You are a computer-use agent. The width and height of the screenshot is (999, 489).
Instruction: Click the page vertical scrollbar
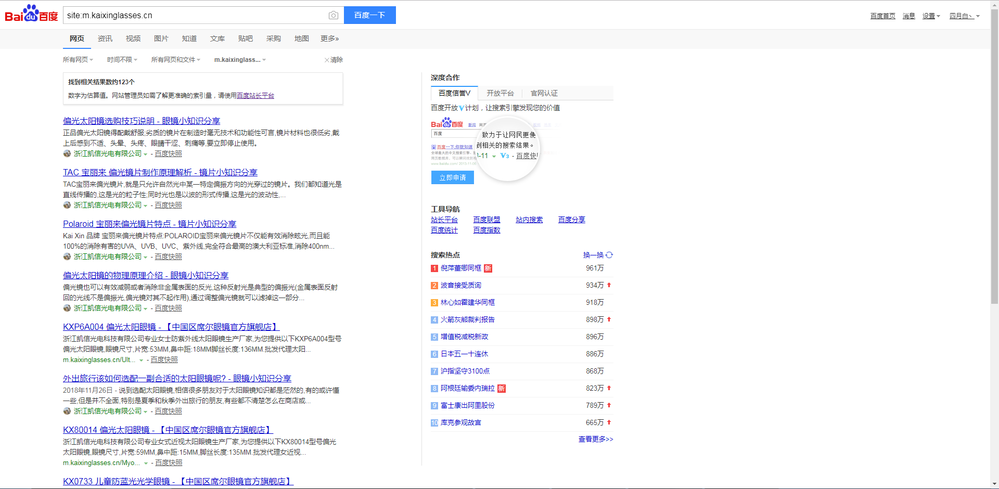coord(994,156)
